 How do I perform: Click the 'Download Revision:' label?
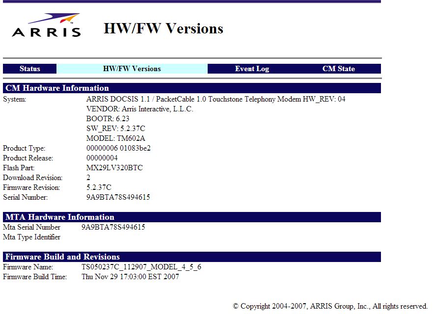coord(32,178)
